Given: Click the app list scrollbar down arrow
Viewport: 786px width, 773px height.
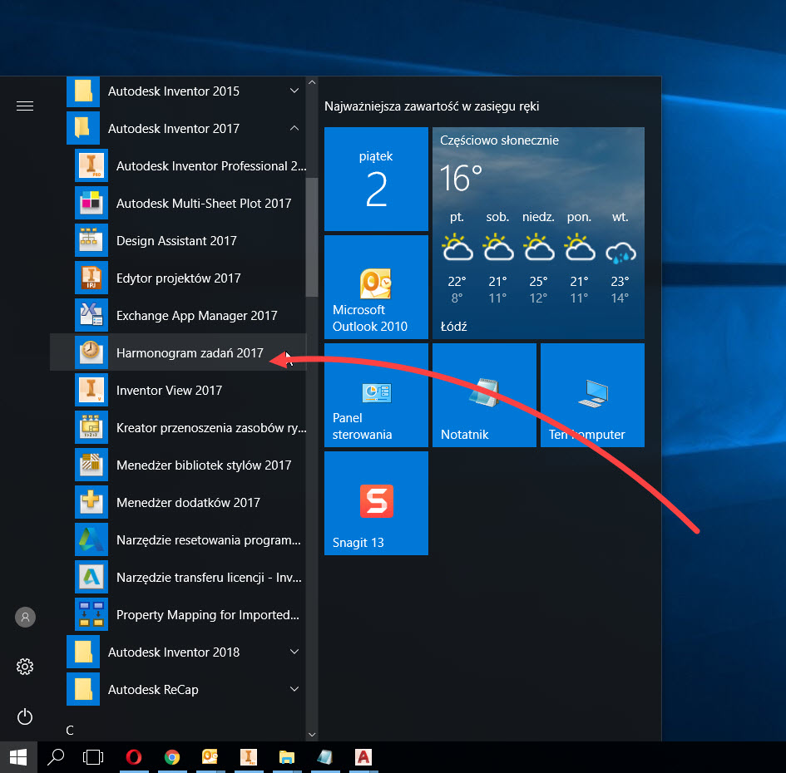Looking at the screenshot, I should (312, 734).
